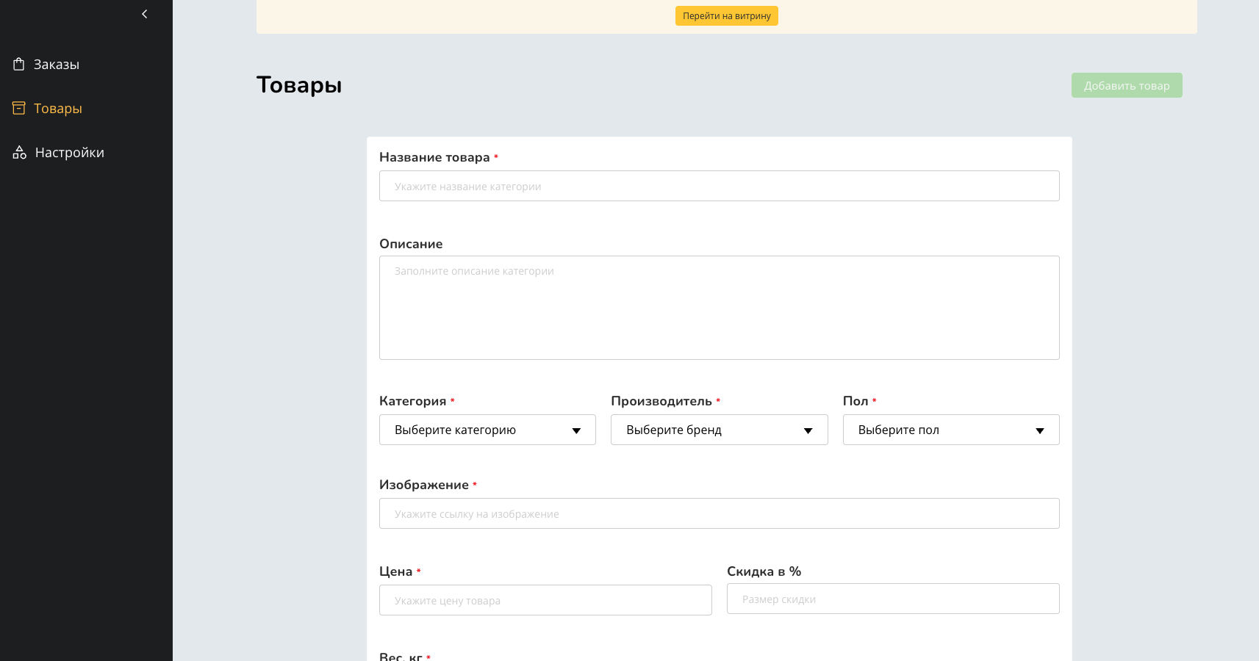Screen dimensions: 1259x661
Task: Click the category dropdown arrow
Action: click(576, 430)
